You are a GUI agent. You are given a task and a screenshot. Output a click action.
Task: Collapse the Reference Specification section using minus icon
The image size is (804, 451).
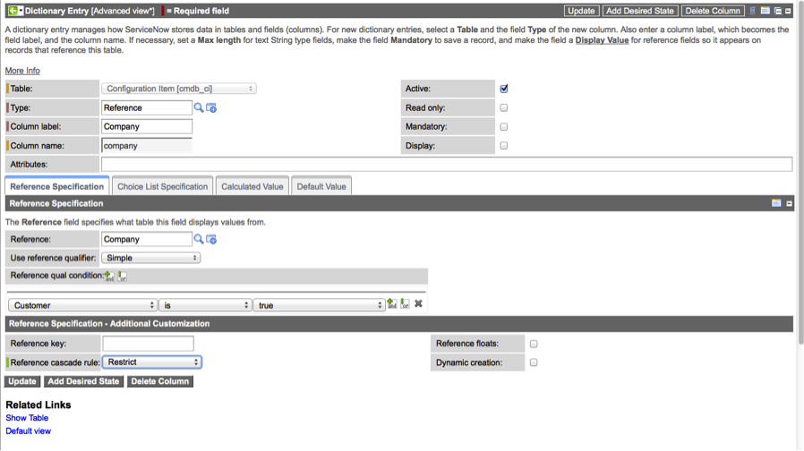pyautogui.click(x=789, y=204)
